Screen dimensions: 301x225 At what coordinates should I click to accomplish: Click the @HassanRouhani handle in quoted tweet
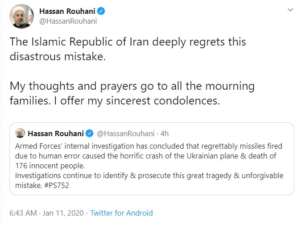coord(126,133)
